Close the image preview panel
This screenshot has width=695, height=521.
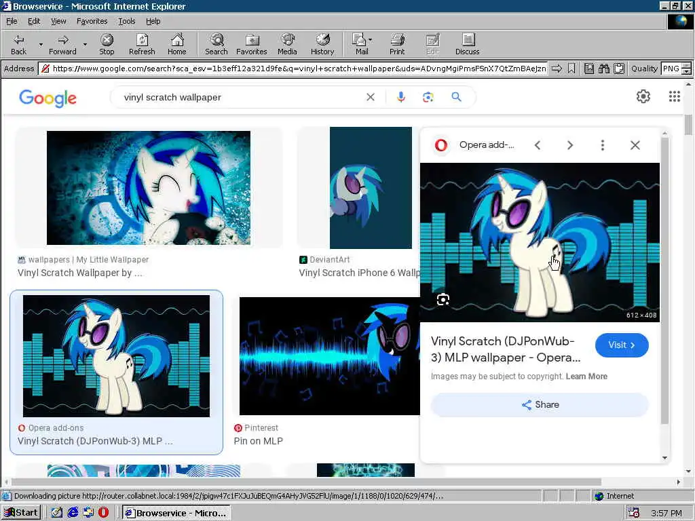pyautogui.click(x=635, y=145)
